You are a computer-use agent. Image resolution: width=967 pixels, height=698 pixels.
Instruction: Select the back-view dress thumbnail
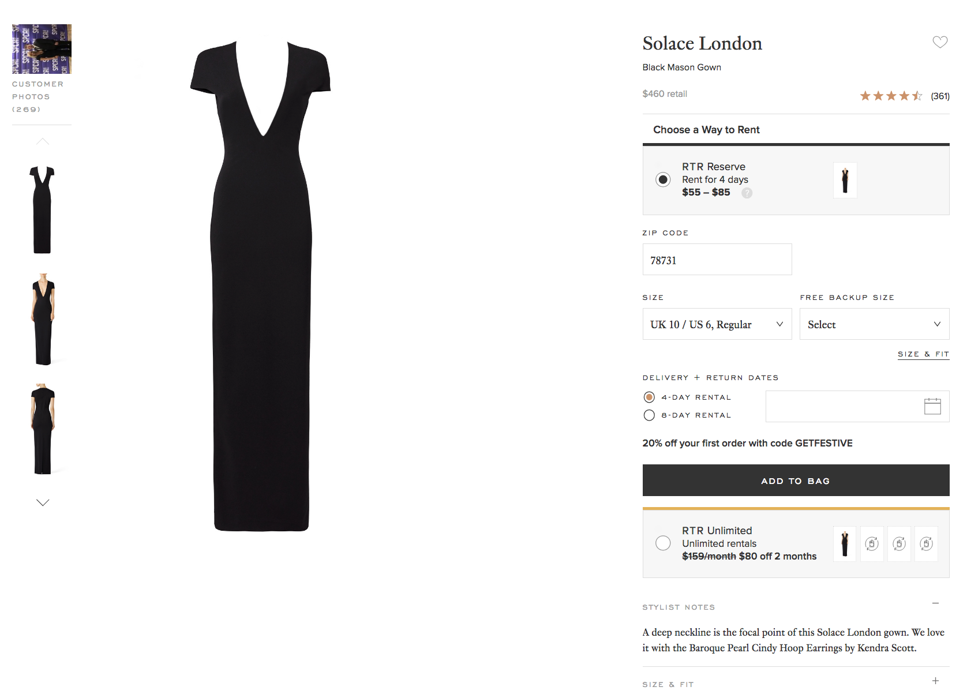click(43, 429)
